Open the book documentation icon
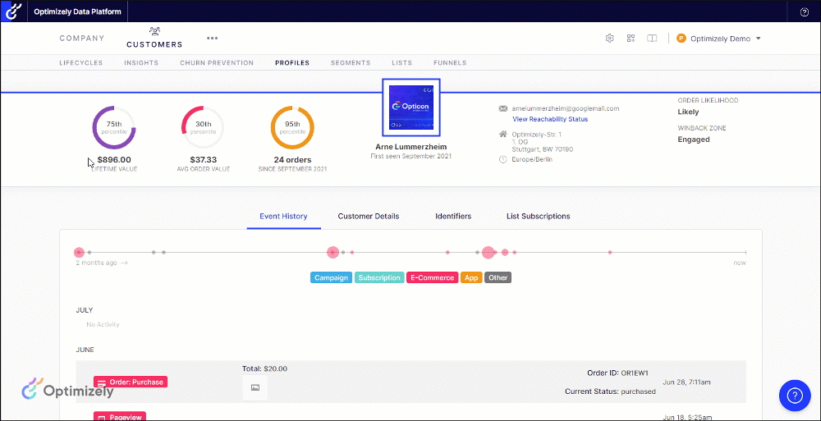Image resolution: width=821 pixels, height=421 pixels. pos(652,39)
